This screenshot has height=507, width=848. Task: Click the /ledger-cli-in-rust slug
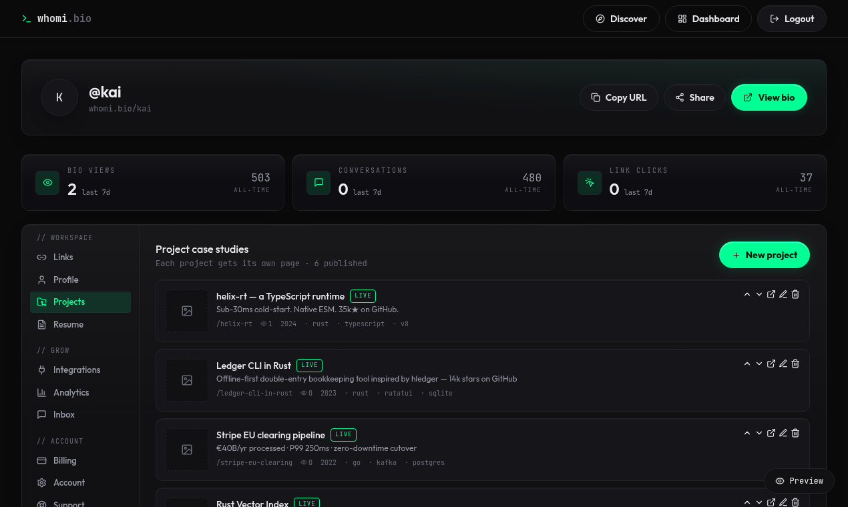click(254, 393)
